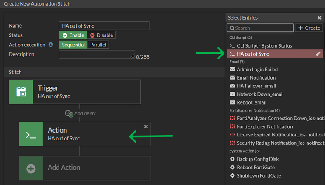This screenshot has width=325, height=185.
Task: Click the Trigger calendar icon
Action: (21, 91)
